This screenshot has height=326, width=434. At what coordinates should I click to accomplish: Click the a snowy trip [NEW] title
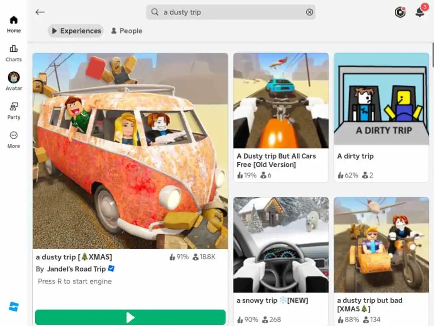pyautogui.click(x=273, y=301)
